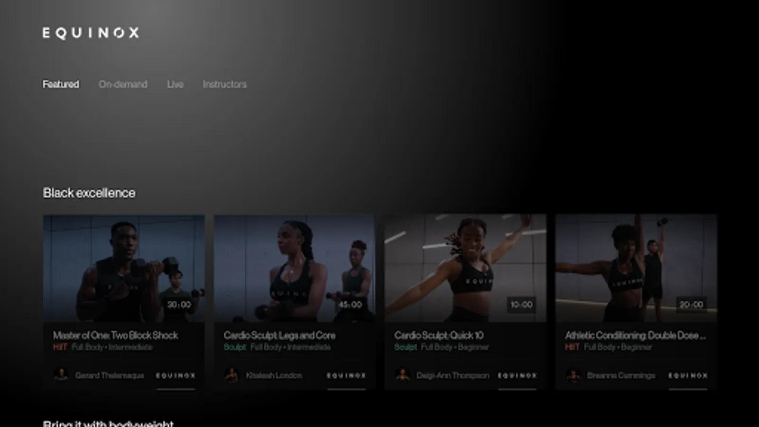Screen dimensions: 759x427
Task: Click Full Body Beginner under Quick 10
Action: (x=454, y=347)
